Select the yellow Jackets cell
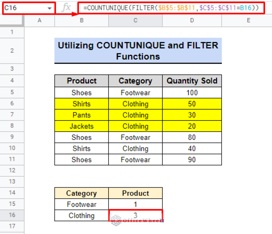This screenshot has width=272, height=234. (x=82, y=126)
